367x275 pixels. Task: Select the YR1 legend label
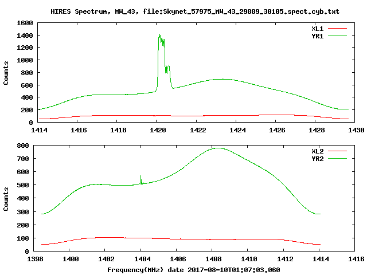tap(317, 36)
